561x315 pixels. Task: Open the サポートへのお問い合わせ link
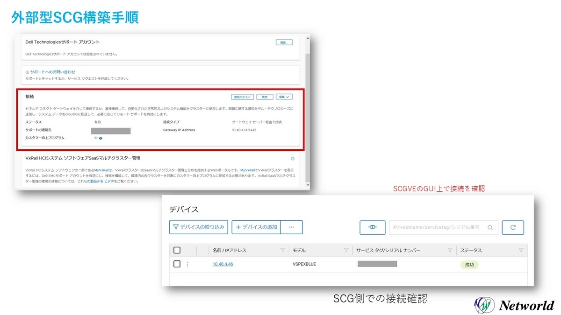click(x=52, y=72)
